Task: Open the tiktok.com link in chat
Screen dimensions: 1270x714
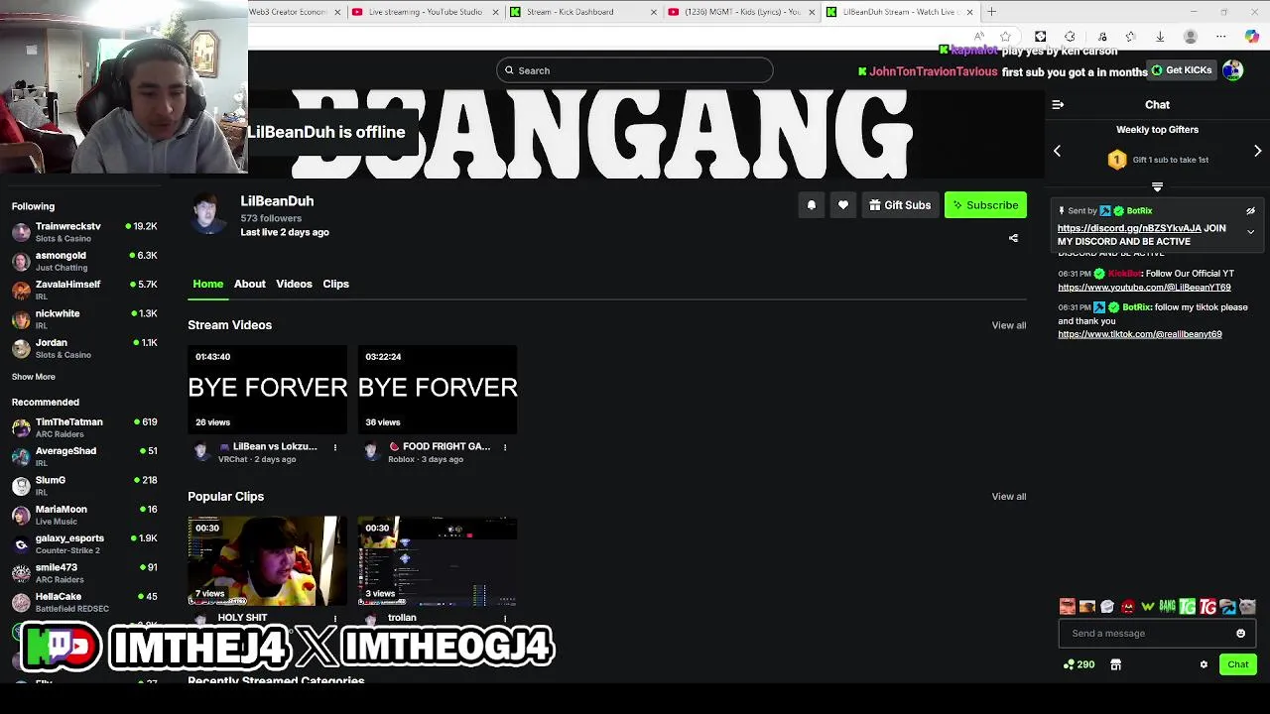Action: point(1140,334)
